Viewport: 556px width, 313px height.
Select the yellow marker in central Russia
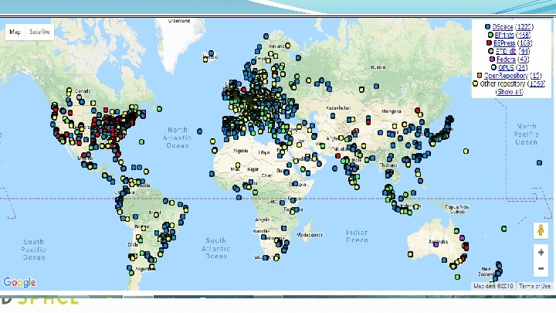pos(361,90)
